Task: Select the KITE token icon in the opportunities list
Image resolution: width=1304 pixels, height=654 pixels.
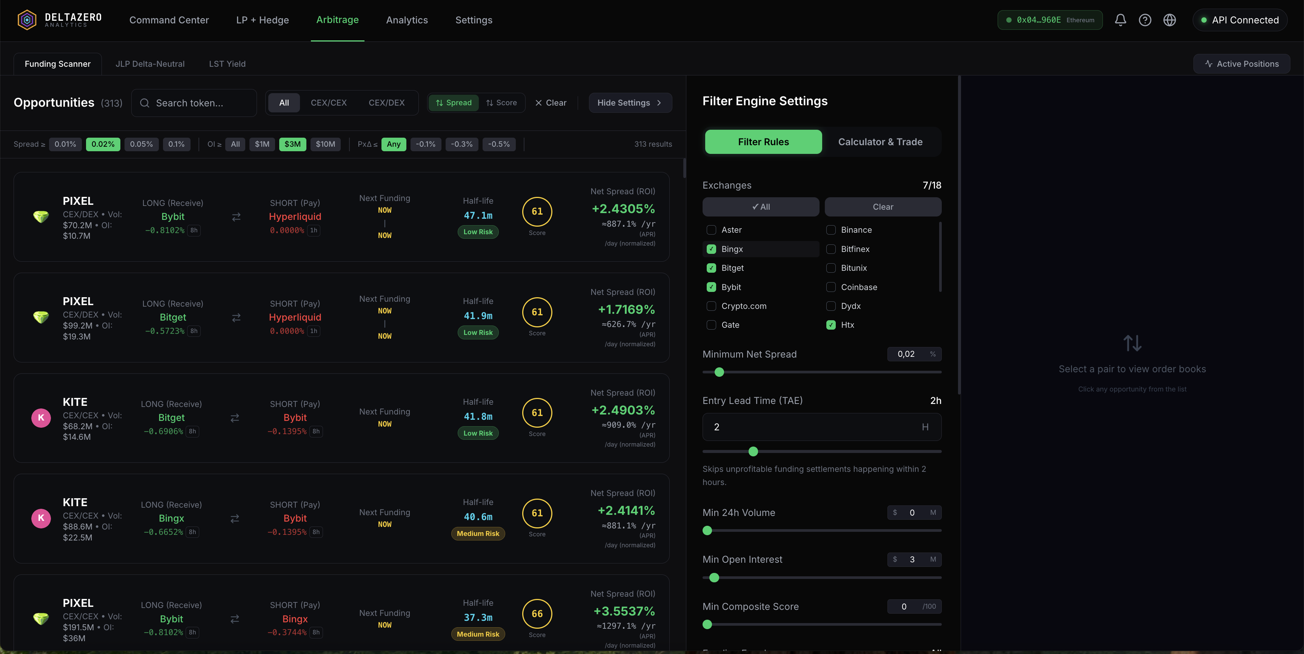Action: point(41,418)
